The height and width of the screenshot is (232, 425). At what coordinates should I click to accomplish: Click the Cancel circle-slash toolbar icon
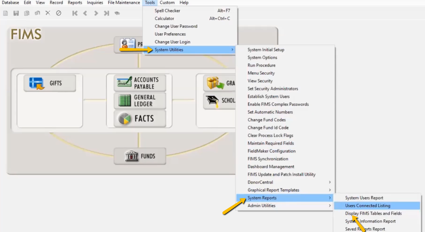pos(59,13)
